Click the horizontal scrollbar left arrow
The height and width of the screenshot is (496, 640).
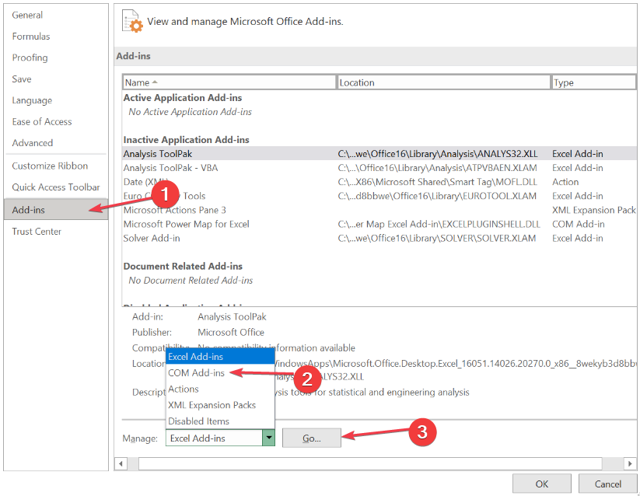coord(121,463)
